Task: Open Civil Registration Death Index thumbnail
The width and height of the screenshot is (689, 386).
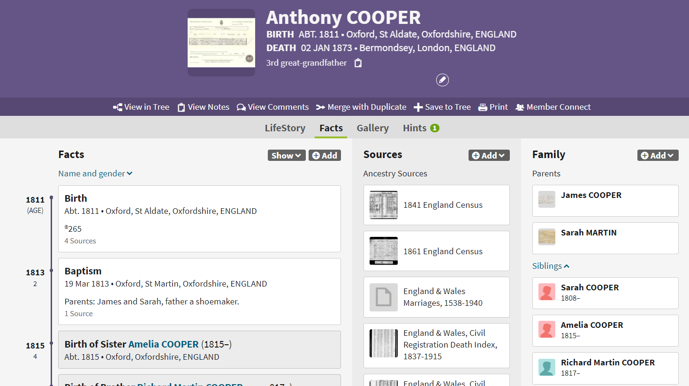Action: point(384,343)
